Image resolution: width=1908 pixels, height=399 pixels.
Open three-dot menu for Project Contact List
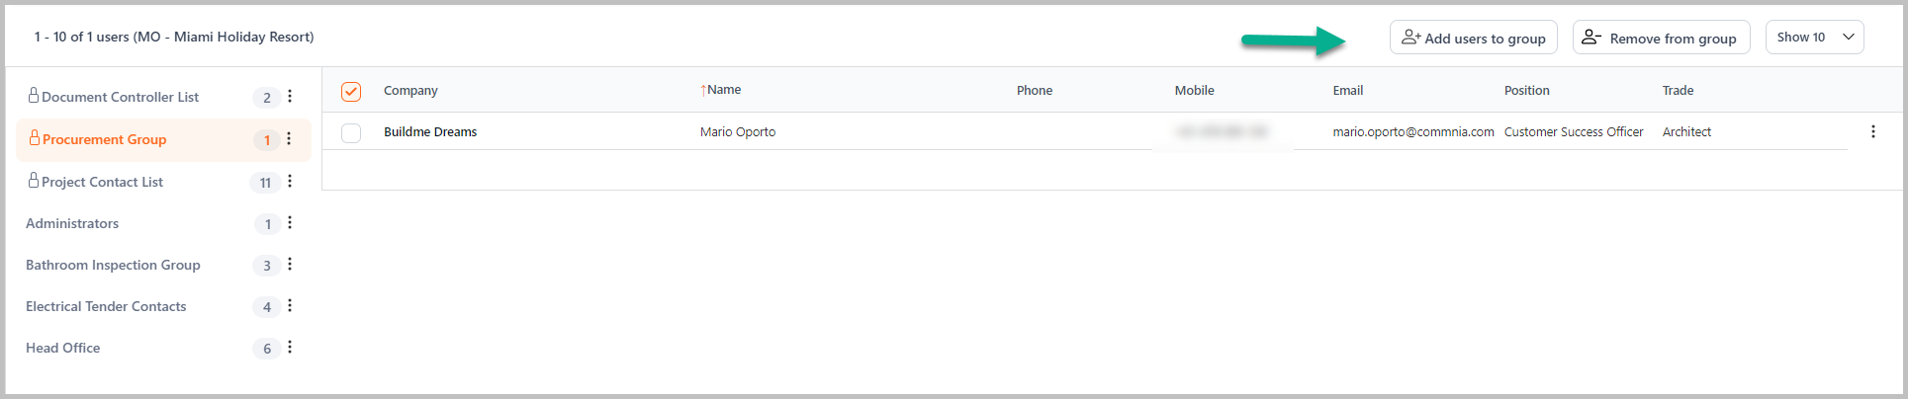[x=290, y=182]
